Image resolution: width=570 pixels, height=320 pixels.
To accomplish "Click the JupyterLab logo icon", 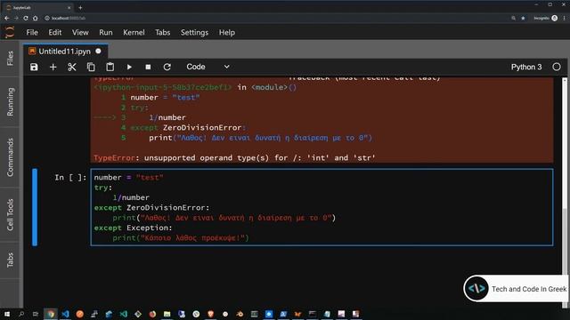I will point(10,32).
